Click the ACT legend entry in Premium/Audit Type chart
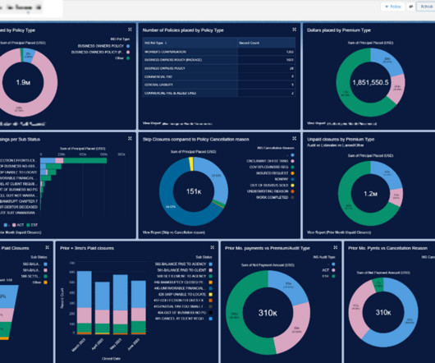Image resolution: width=435 pixels, height=363 pixels. [x=328, y=270]
